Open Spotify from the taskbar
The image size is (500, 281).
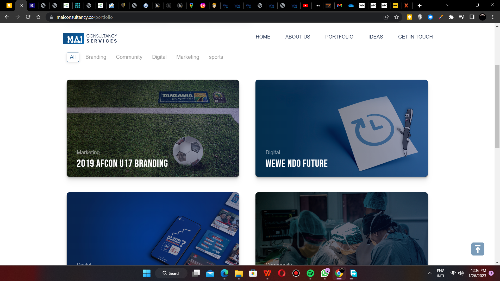click(x=310, y=273)
